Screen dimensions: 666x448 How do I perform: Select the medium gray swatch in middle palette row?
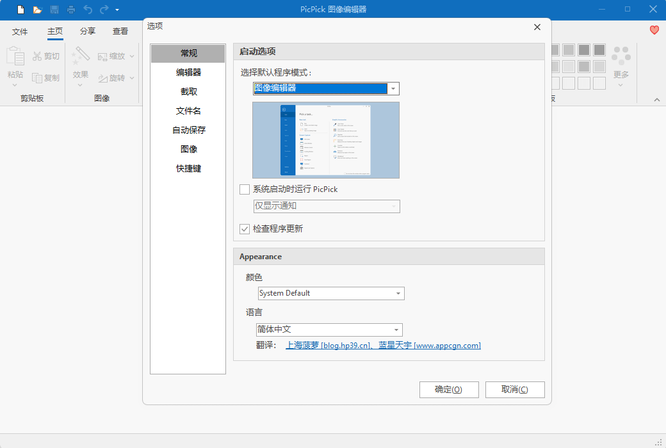pos(584,67)
